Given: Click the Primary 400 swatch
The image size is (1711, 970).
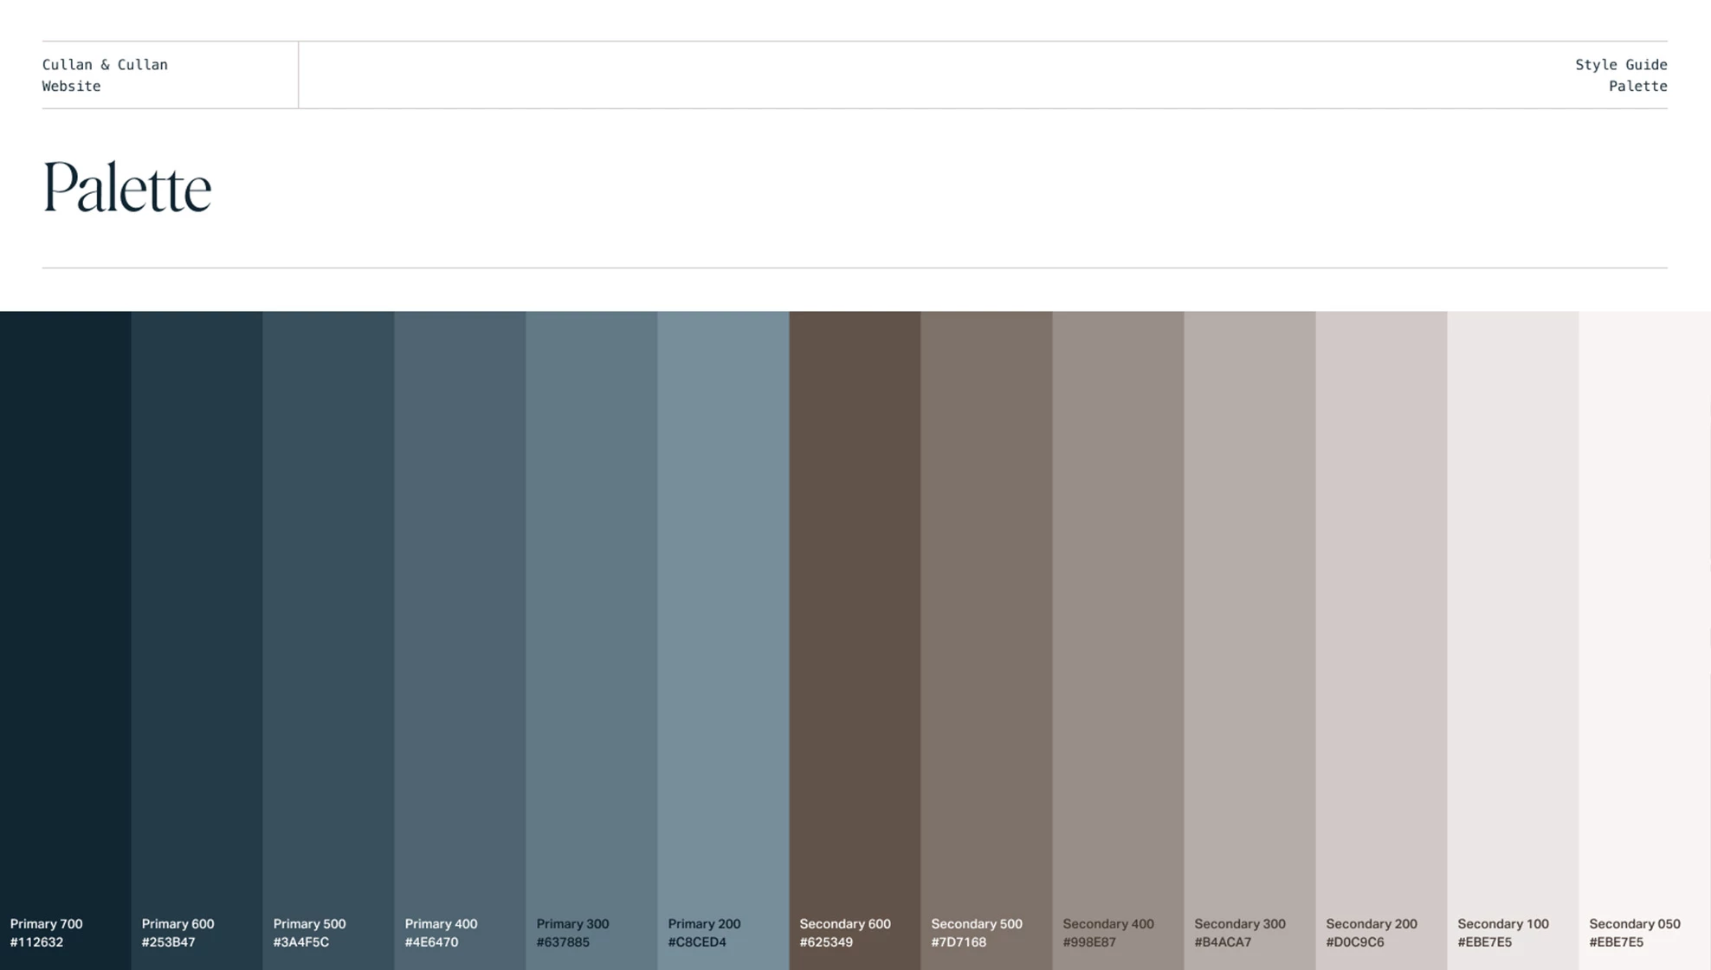Looking at the screenshot, I should [460, 606].
